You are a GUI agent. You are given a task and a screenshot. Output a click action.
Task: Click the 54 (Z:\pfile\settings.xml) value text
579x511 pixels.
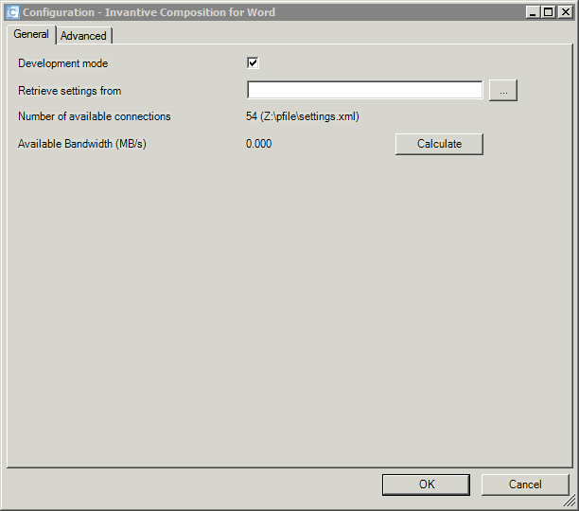303,116
